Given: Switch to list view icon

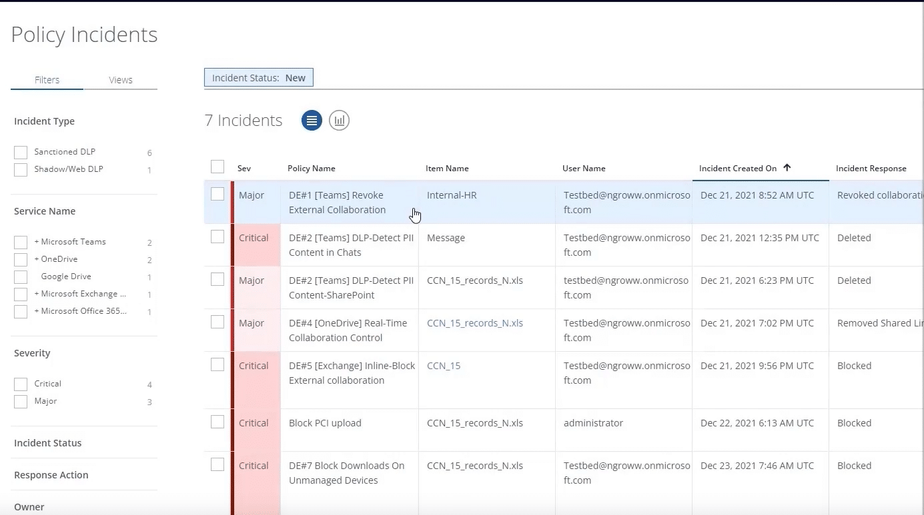Looking at the screenshot, I should [x=312, y=121].
